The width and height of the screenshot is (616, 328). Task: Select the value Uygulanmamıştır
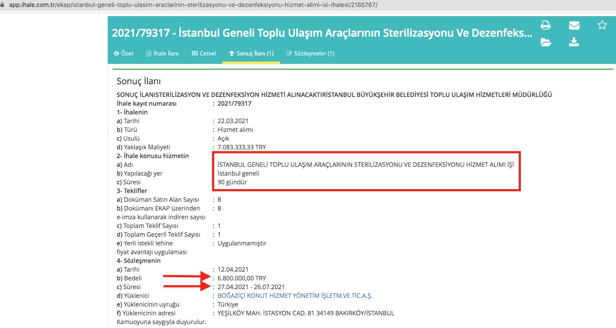(242, 243)
